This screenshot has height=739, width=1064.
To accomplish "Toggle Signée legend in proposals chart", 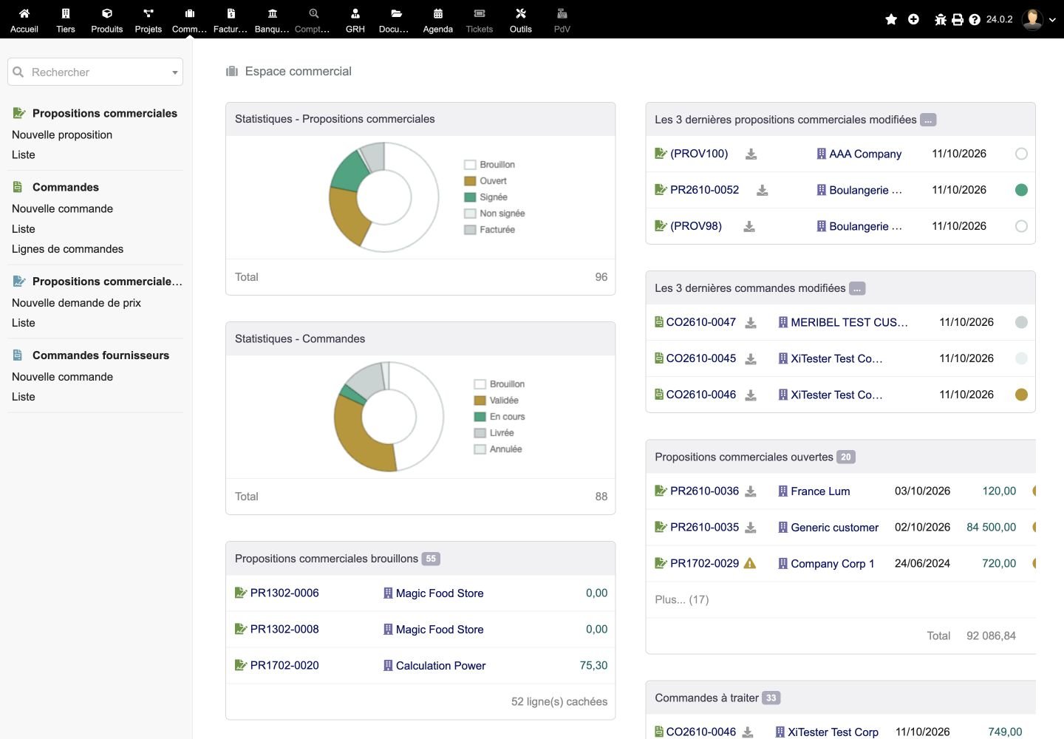I will click(485, 197).
